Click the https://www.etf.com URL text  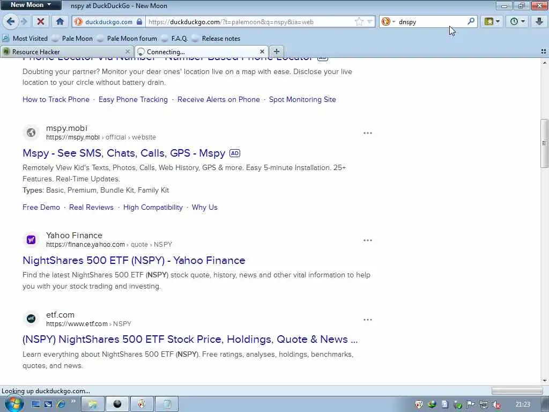pos(77,324)
